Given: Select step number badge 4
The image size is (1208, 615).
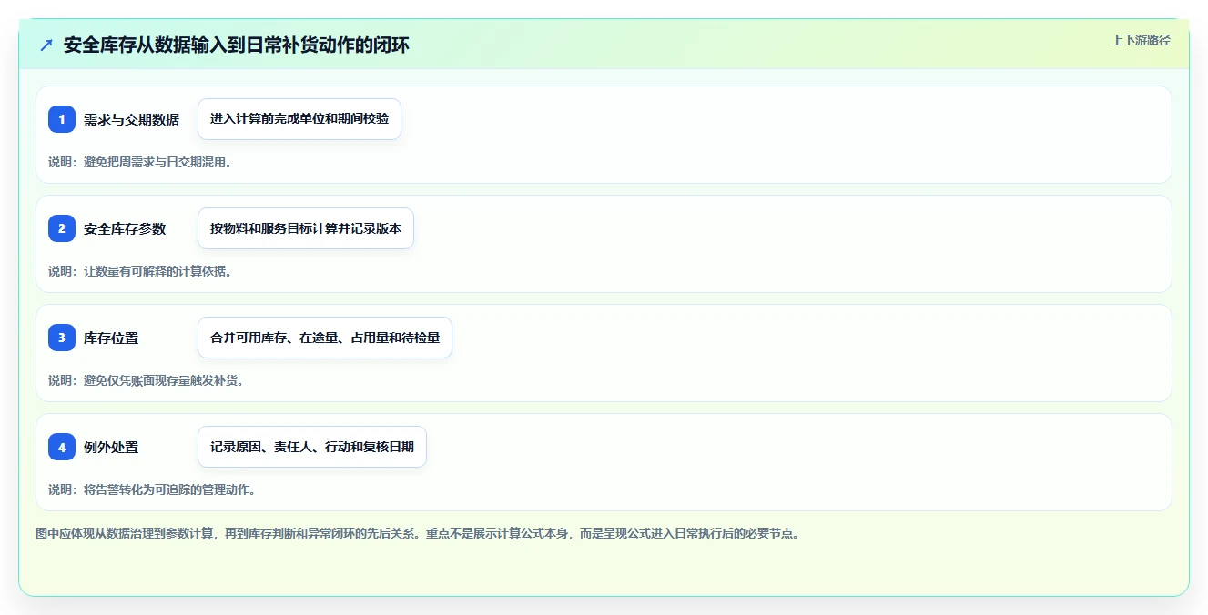Looking at the screenshot, I should click(x=62, y=447).
